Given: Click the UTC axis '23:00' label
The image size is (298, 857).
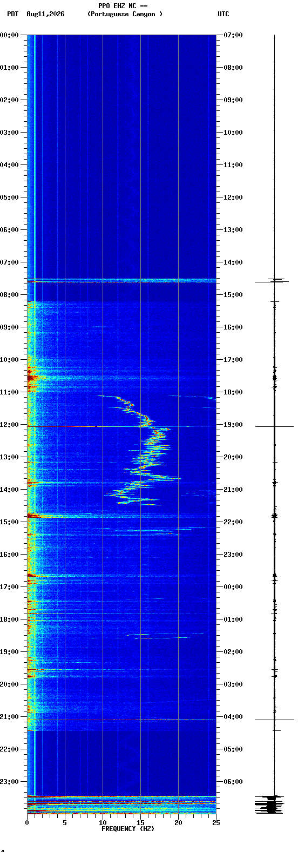Looking at the screenshot, I should [233, 555].
